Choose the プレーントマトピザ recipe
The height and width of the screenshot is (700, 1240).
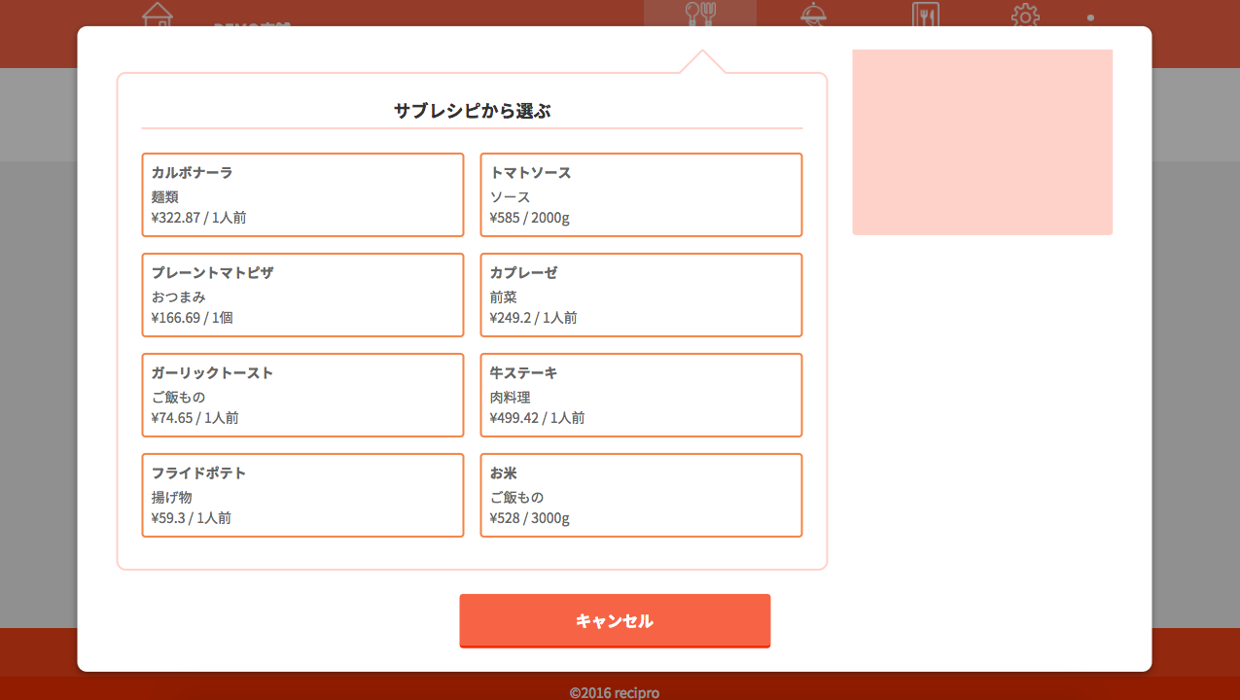302,295
